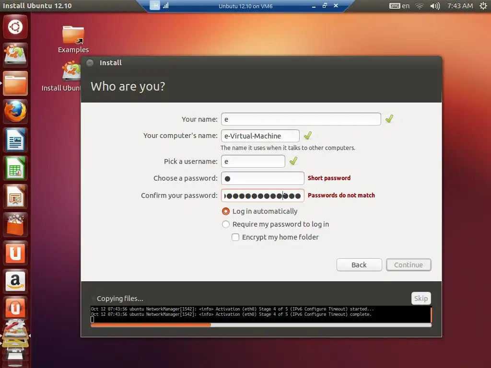Click the green checkmark beside Your name
Image resolution: width=491 pixels, height=368 pixels.
[389, 119]
